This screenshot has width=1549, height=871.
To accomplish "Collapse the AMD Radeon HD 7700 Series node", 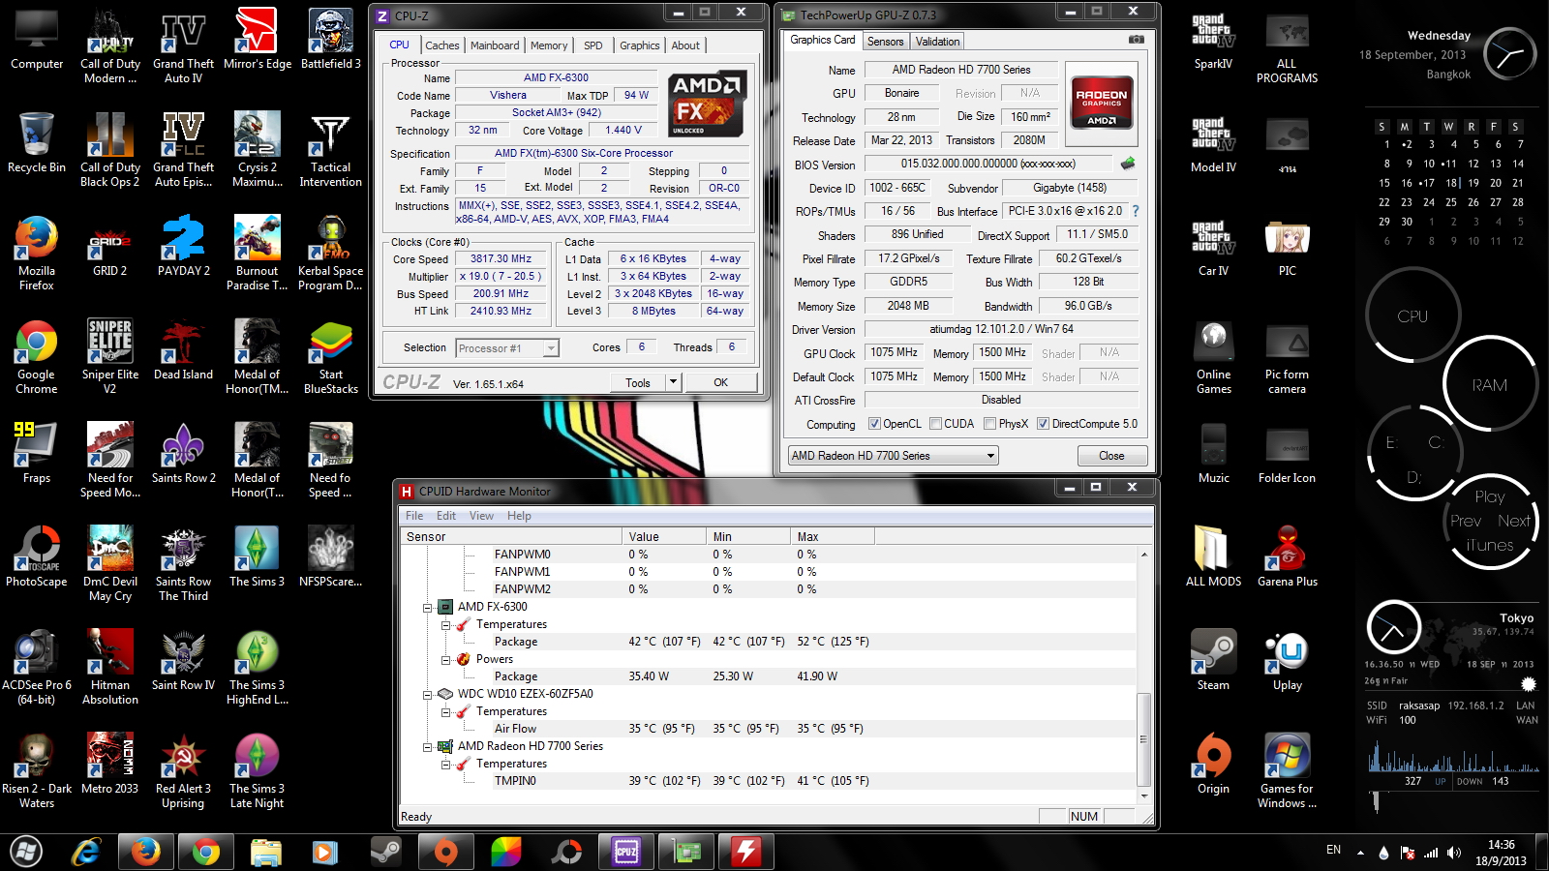I will 427,747.
